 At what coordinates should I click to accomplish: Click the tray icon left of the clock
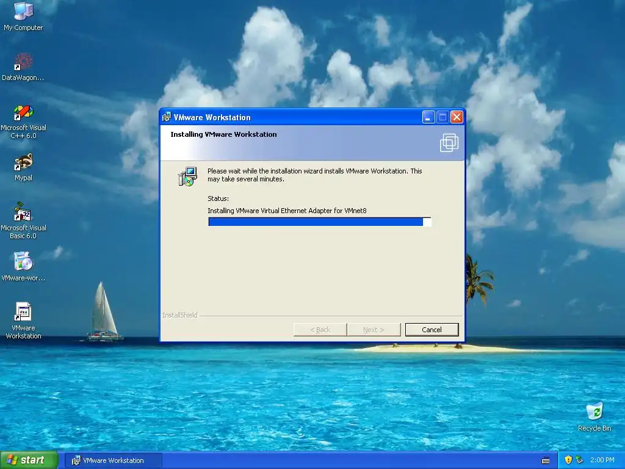click(580, 460)
